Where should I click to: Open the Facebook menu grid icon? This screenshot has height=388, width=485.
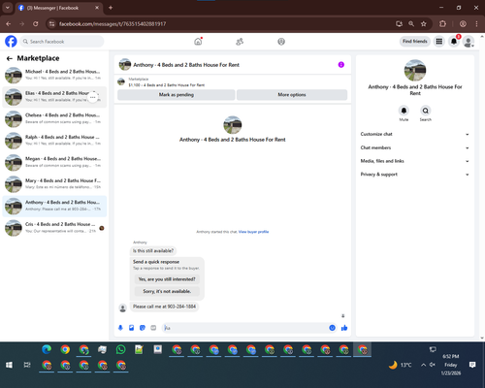click(x=439, y=42)
